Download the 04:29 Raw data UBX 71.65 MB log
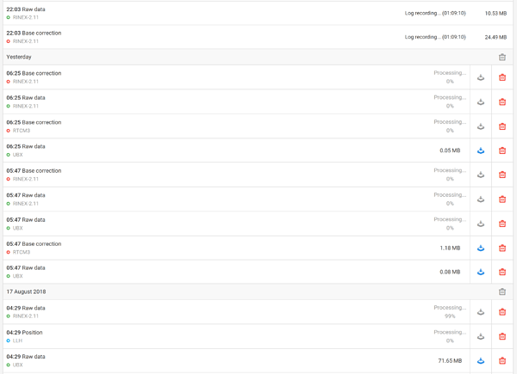Viewport: 517px width, 374px height. 481,361
